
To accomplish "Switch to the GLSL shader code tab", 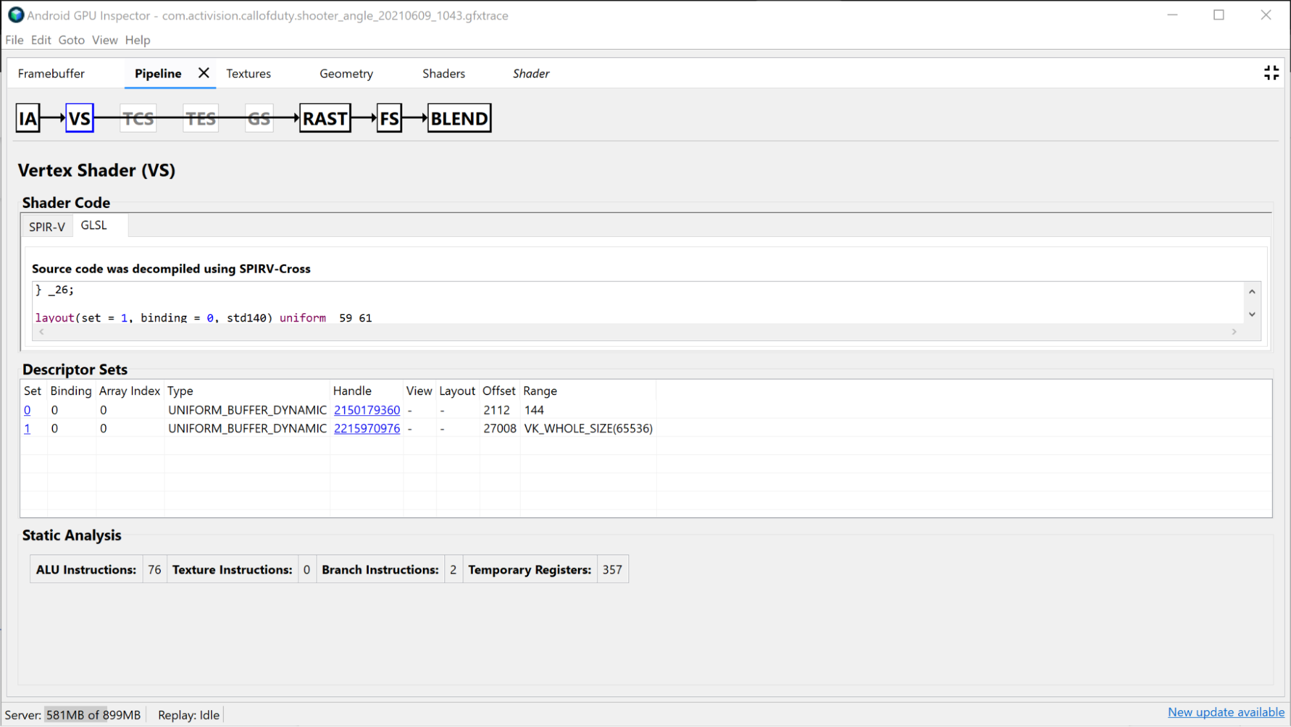I will (93, 224).
